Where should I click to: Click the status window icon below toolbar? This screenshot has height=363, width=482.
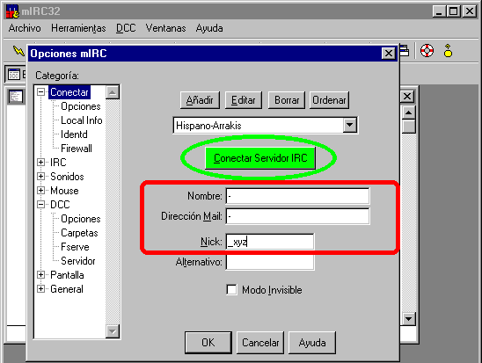pyautogui.click(x=14, y=75)
